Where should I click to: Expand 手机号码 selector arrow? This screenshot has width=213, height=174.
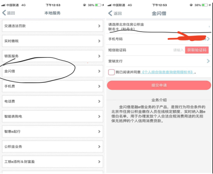(208, 39)
